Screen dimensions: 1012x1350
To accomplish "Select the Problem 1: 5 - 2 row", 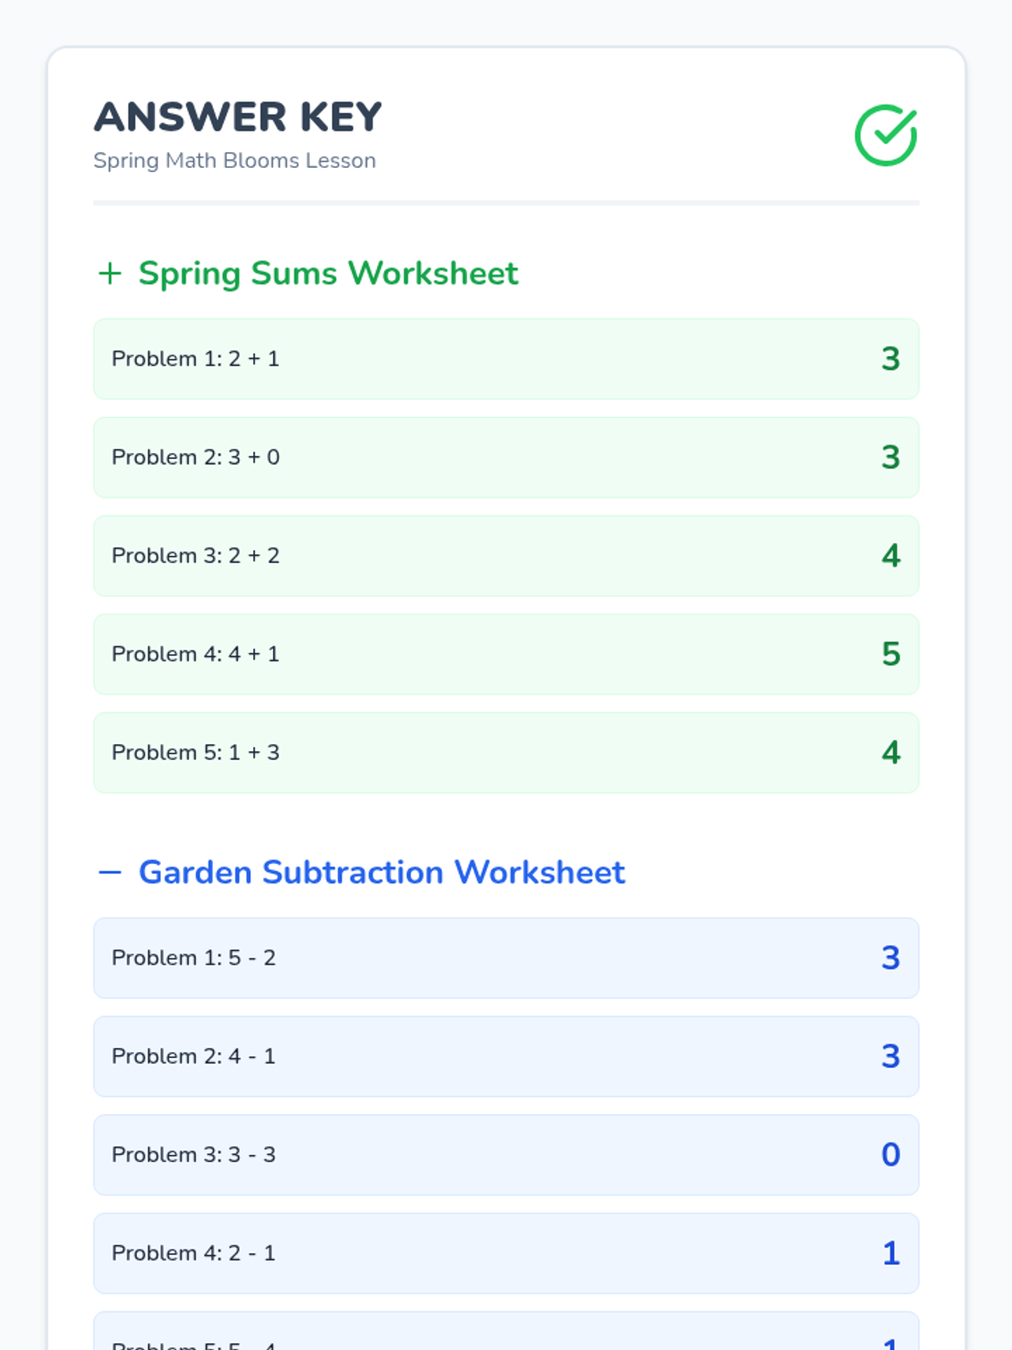I will 506,958.
